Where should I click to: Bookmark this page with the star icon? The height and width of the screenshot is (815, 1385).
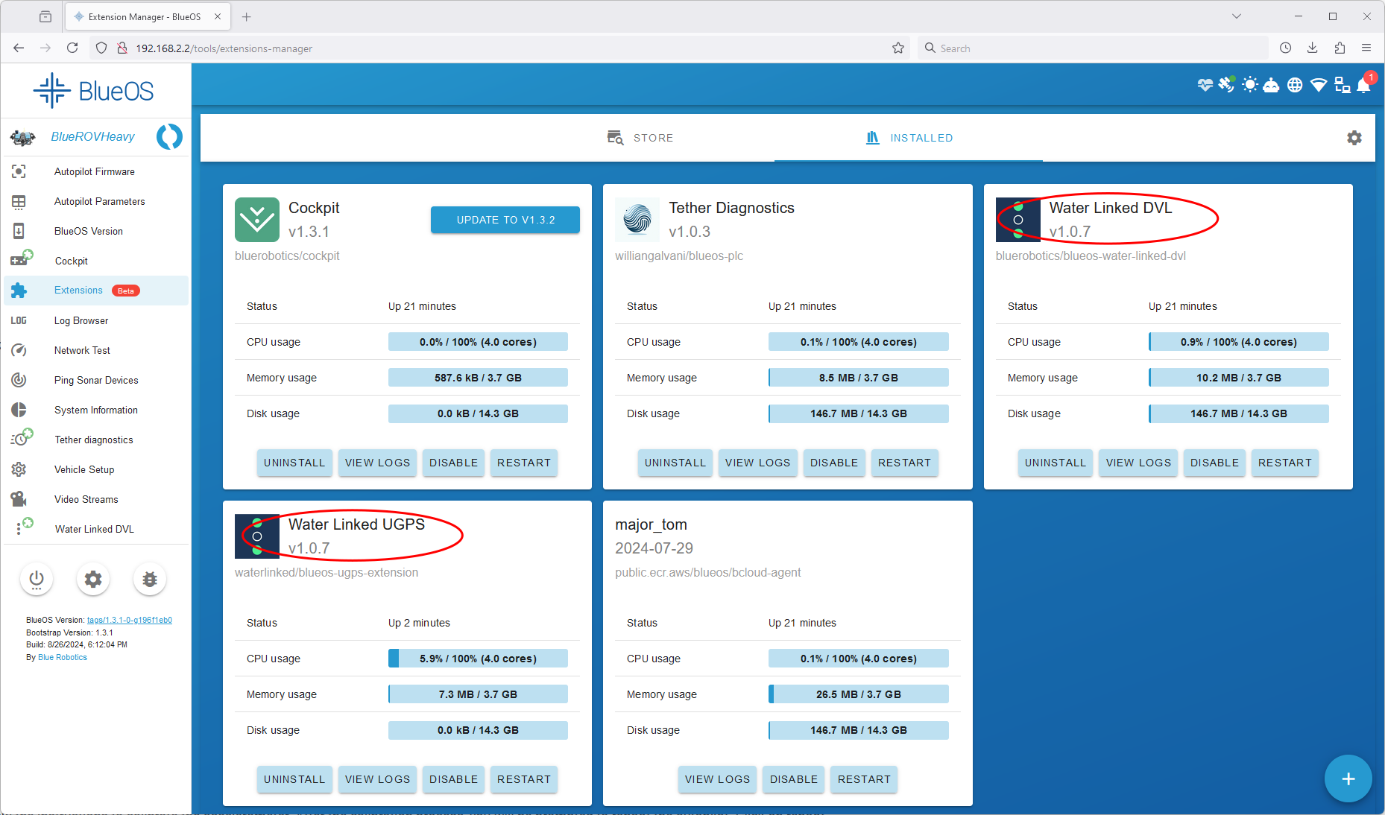tap(898, 48)
